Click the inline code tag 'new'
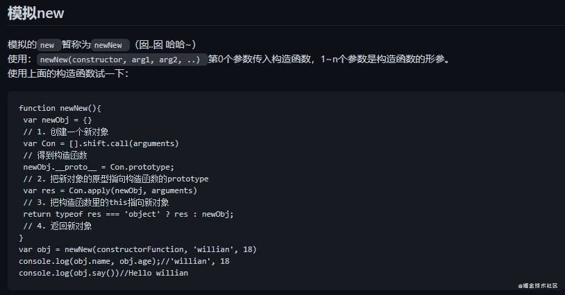Viewport: 565px width, 295px height. pyautogui.click(x=47, y=44)
